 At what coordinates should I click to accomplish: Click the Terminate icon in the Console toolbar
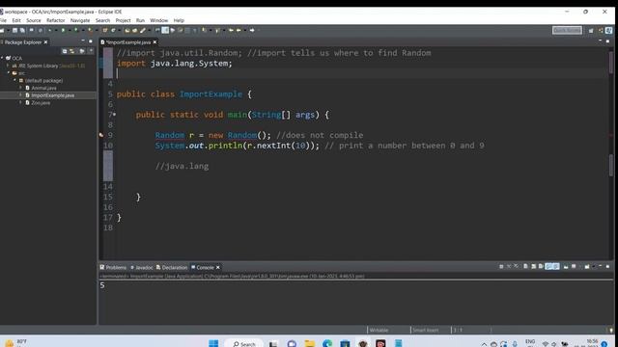tap(501, 267)
